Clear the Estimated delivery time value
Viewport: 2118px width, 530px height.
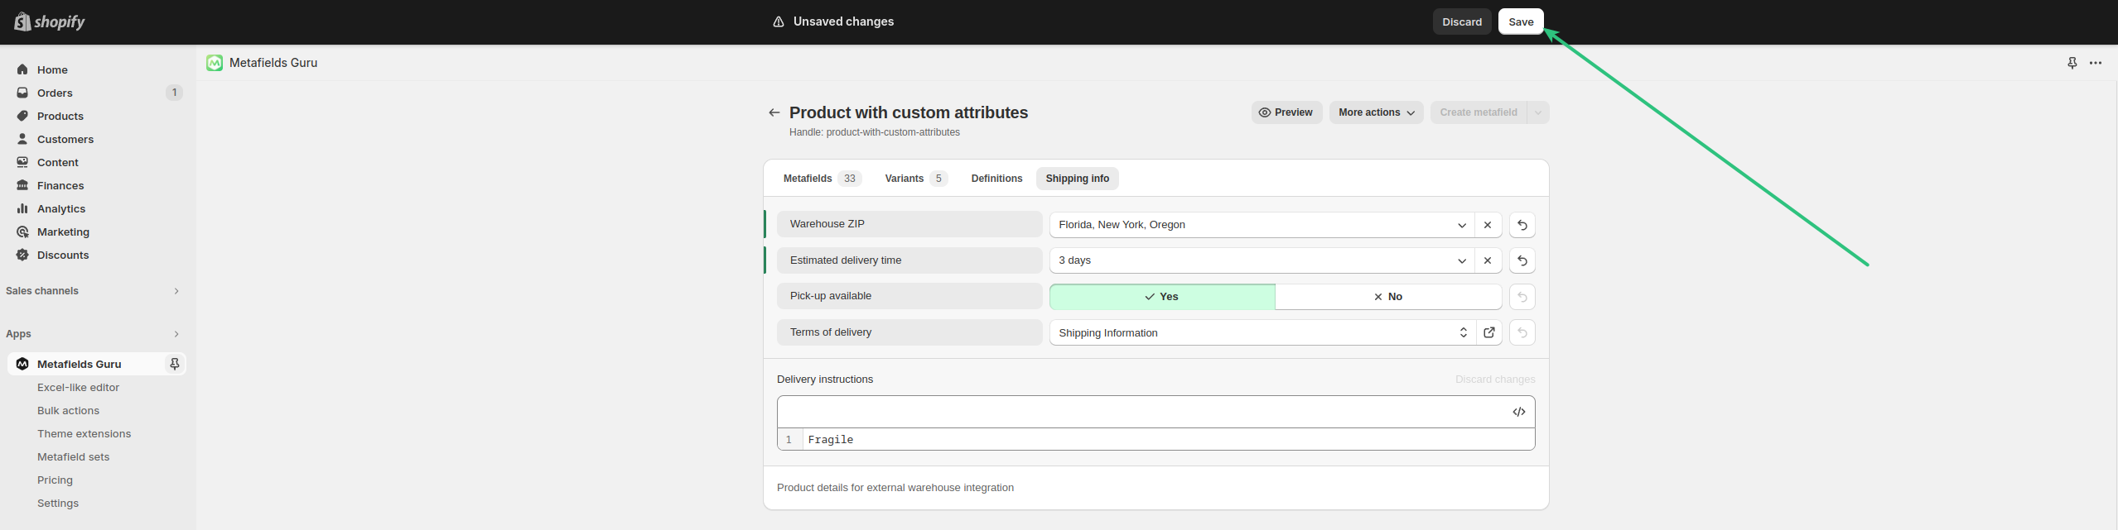[1488, 260]
